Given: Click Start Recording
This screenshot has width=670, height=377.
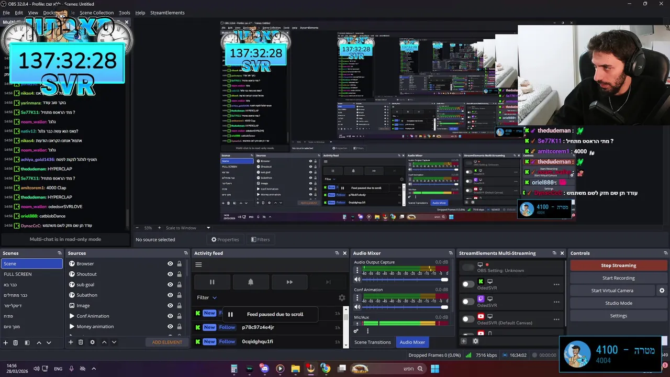Looking at the screenshot, I should click(x=618, y=278).
